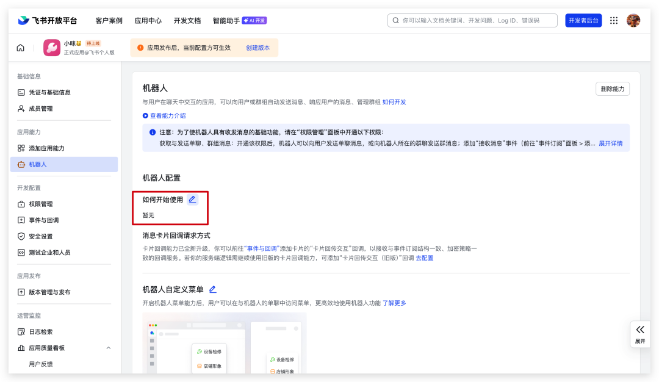The image size is (659, 382).
Task: Click the 删除能力 button
Action: click(x=612, y=89)
